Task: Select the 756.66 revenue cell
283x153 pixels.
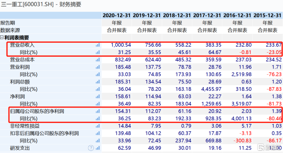Action: click(153, 45)
